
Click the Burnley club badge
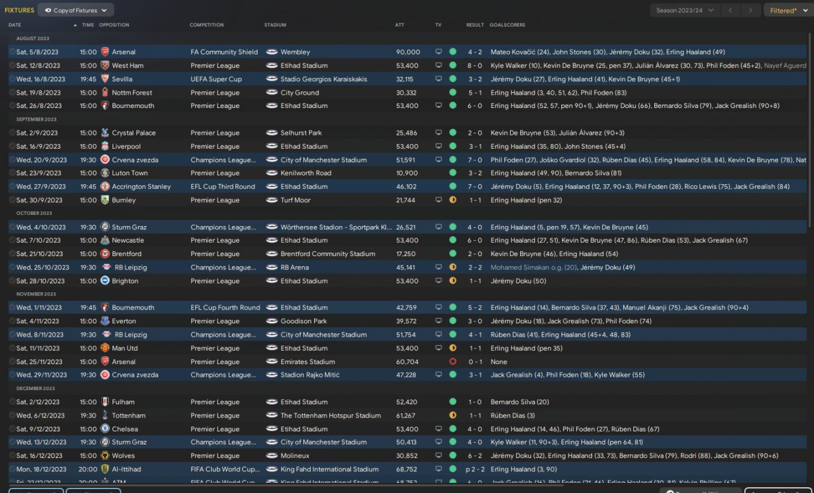click(x=105, y=199)
